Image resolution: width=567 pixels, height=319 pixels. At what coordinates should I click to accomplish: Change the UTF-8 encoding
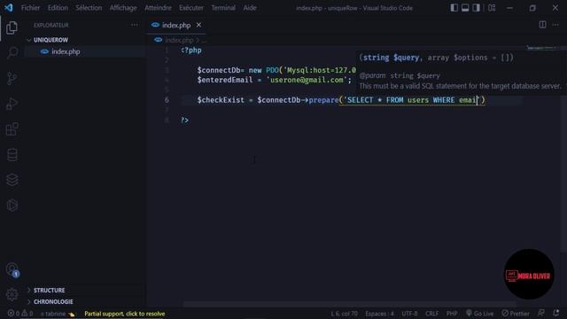pyautogui.click(x=409, y=314)
